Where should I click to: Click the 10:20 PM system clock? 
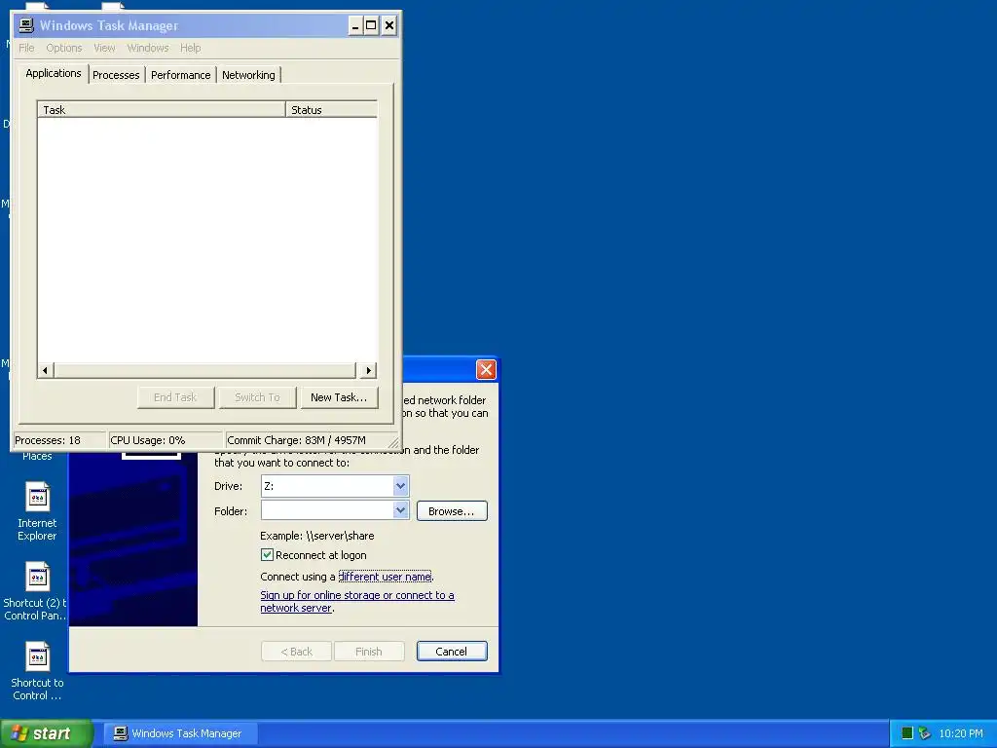pos(961,733)
